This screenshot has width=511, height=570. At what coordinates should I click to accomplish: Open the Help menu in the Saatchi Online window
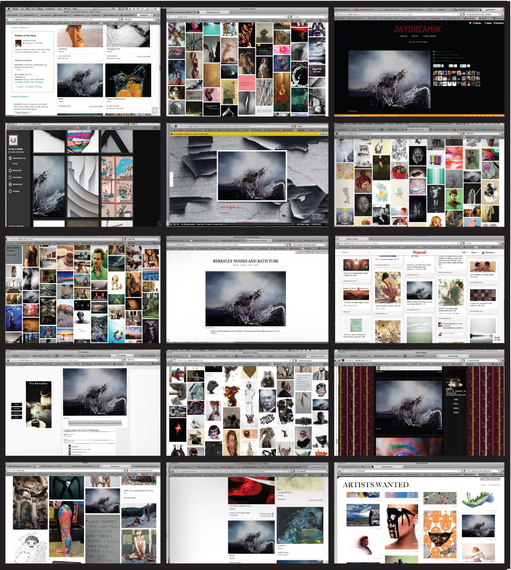tap(75, 8)
